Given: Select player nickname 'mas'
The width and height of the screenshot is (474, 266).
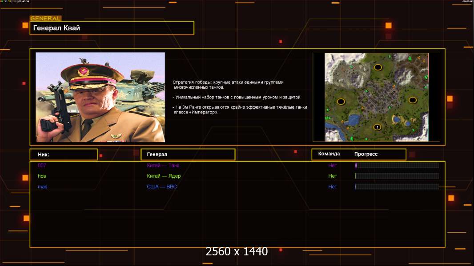Looking at the screenshot, I should [x=42, y=187].
